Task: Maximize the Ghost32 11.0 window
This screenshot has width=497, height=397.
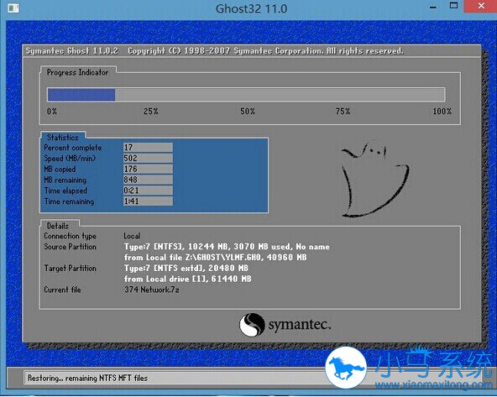Action: [x=454, y=6]
